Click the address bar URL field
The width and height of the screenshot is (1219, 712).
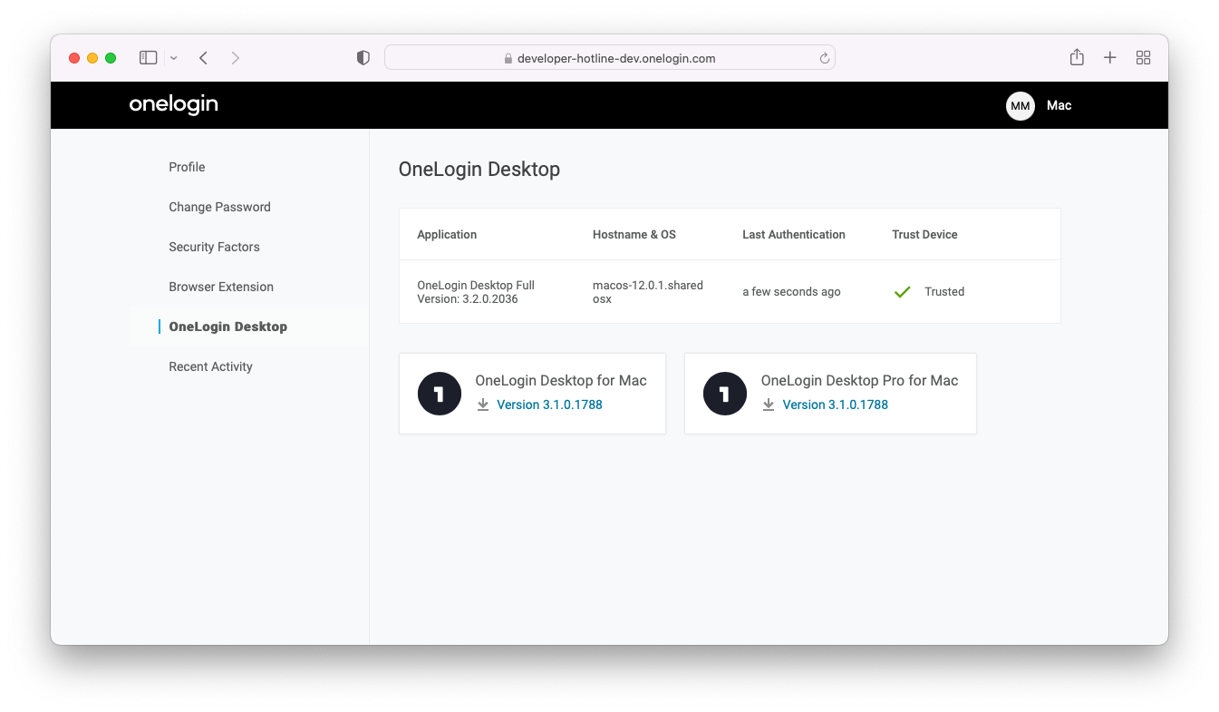[616, 58]
